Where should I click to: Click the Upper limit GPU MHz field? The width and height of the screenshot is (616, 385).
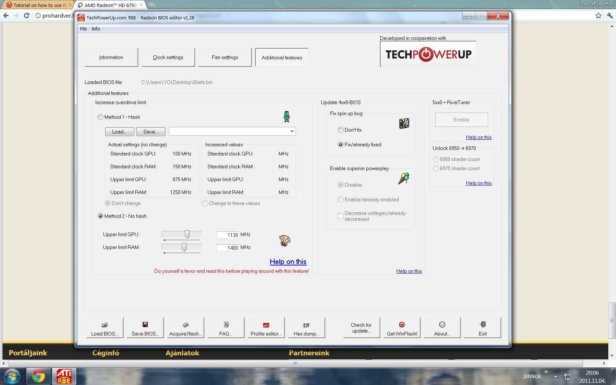pyautogui.click(x=228, y=235)
